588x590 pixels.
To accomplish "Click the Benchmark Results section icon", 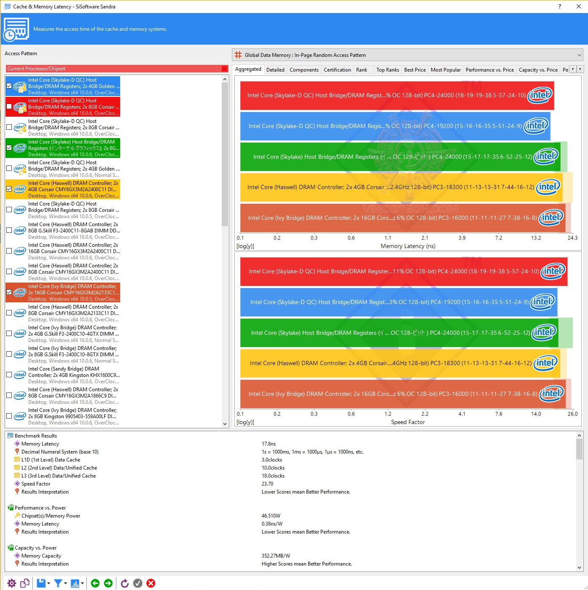I will pyautogui.click(x=10, y=436).
